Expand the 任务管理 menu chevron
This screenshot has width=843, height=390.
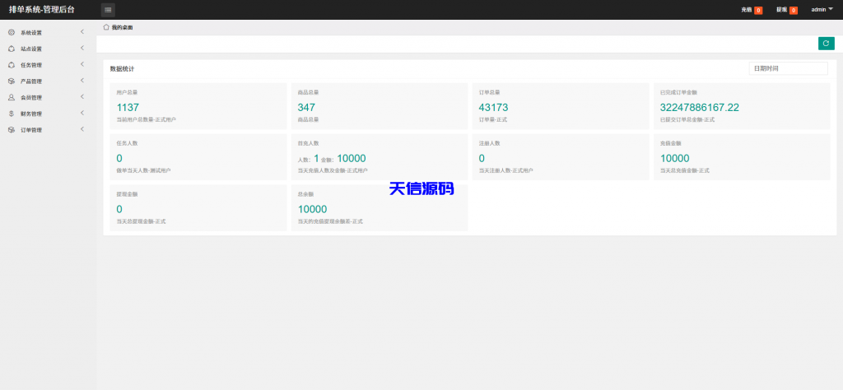[82, 65]
